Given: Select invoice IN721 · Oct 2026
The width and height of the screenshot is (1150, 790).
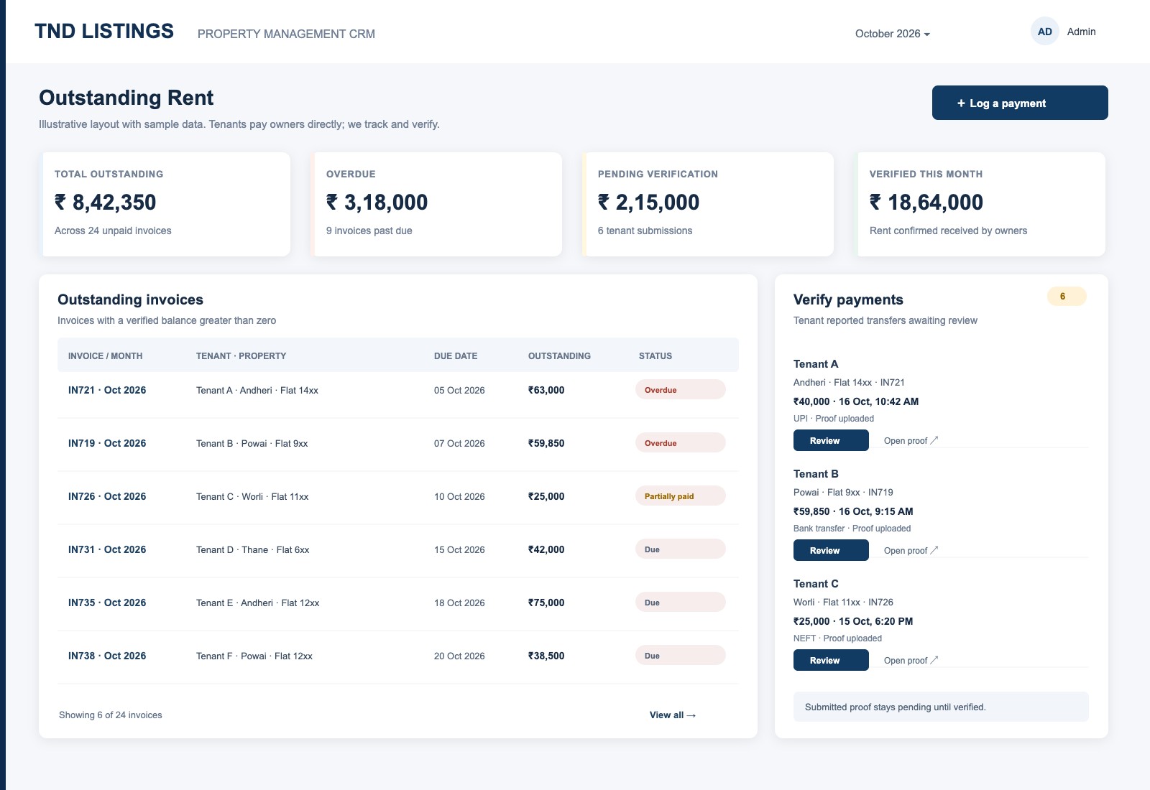Looking at the screenshot, I should (x=107, y=390).
